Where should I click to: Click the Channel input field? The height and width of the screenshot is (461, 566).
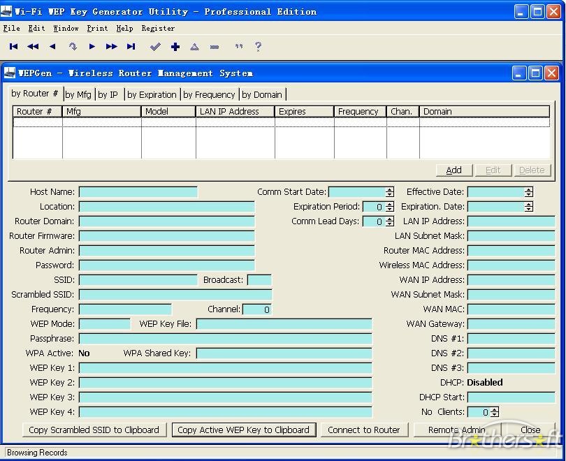[x=257, y=309]
